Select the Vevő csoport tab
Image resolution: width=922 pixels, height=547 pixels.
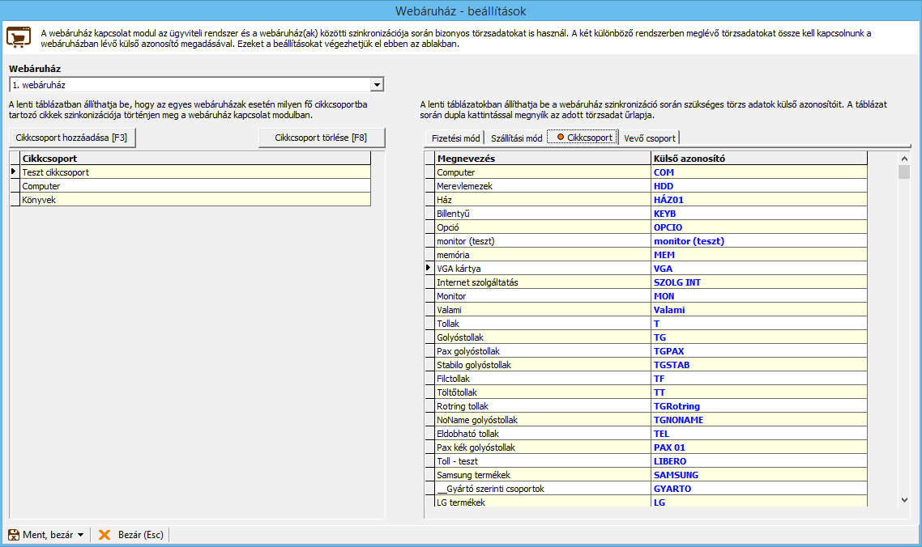649,138
